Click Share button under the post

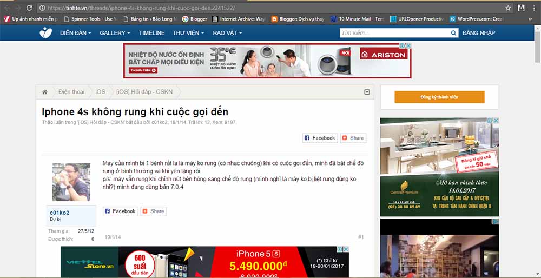(x=154, y=211)
